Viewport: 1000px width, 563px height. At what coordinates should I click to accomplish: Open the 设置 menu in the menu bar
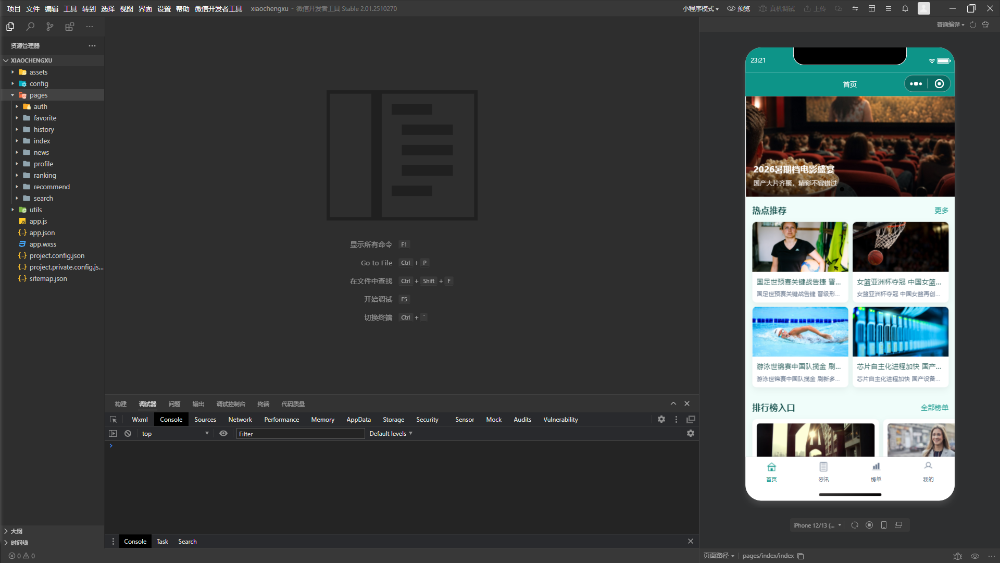(164, 9)
